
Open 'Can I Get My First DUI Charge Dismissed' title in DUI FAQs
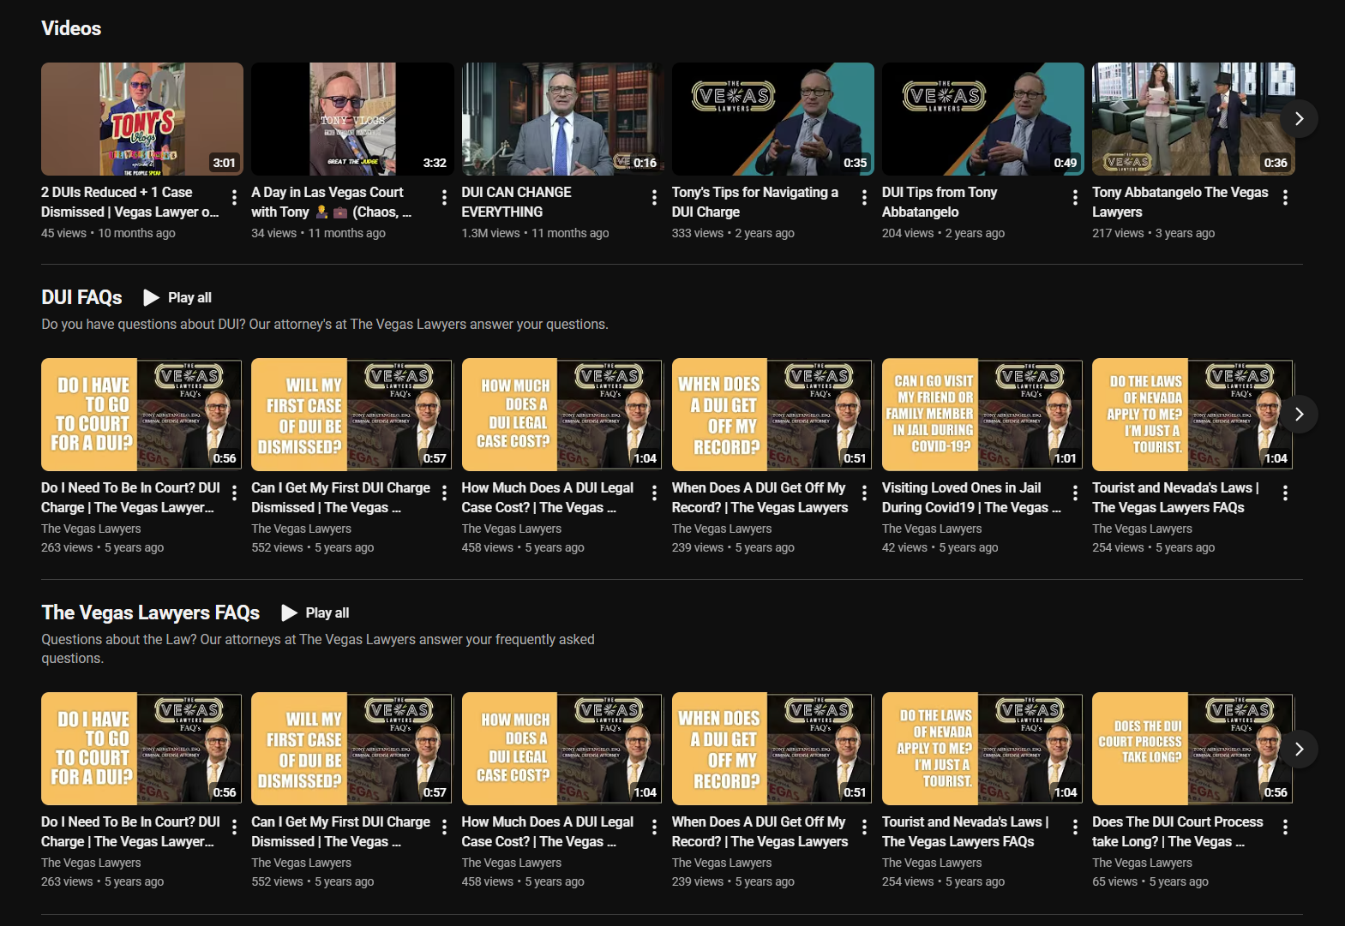(x=340, y=498)
